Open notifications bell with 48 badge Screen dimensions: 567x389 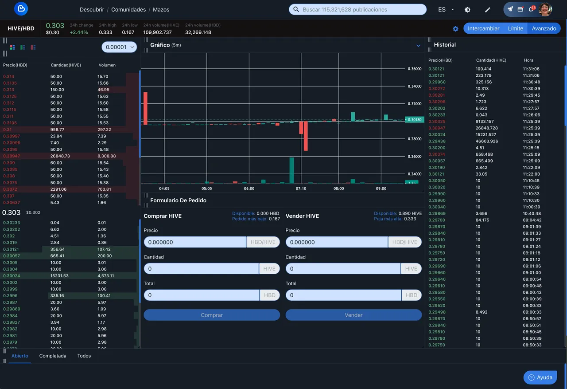pos(531,9)
